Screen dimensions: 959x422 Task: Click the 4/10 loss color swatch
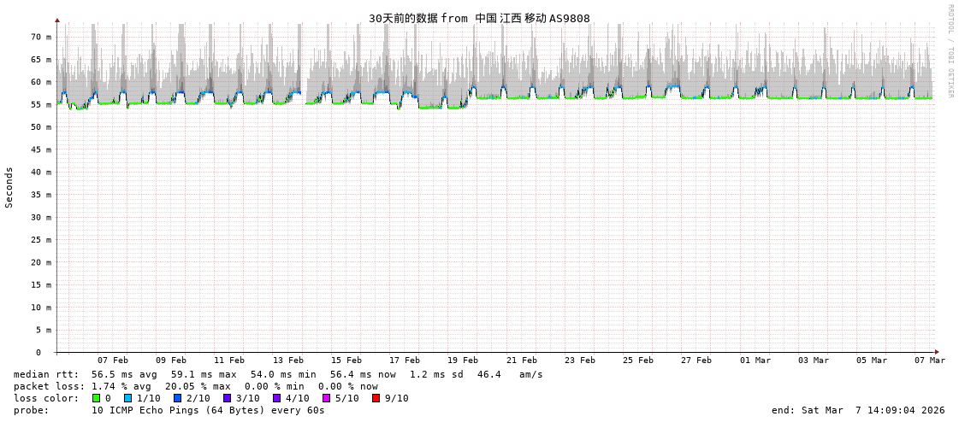click(276, 398)
